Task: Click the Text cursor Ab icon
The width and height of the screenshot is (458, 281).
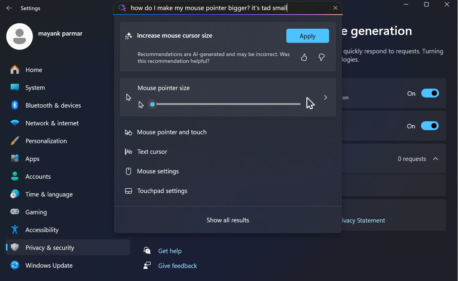Action: click(128, 152)
